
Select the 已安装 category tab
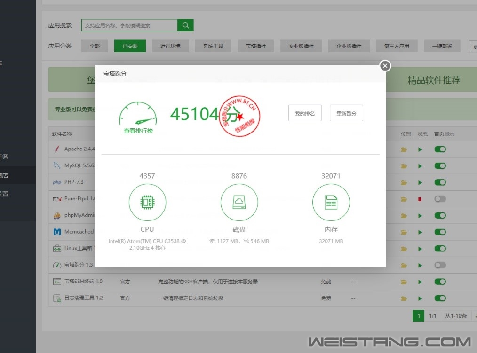(130, 46)
